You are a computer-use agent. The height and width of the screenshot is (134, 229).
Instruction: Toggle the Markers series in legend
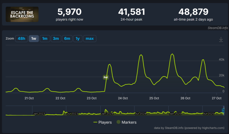(x=126, y=122)
